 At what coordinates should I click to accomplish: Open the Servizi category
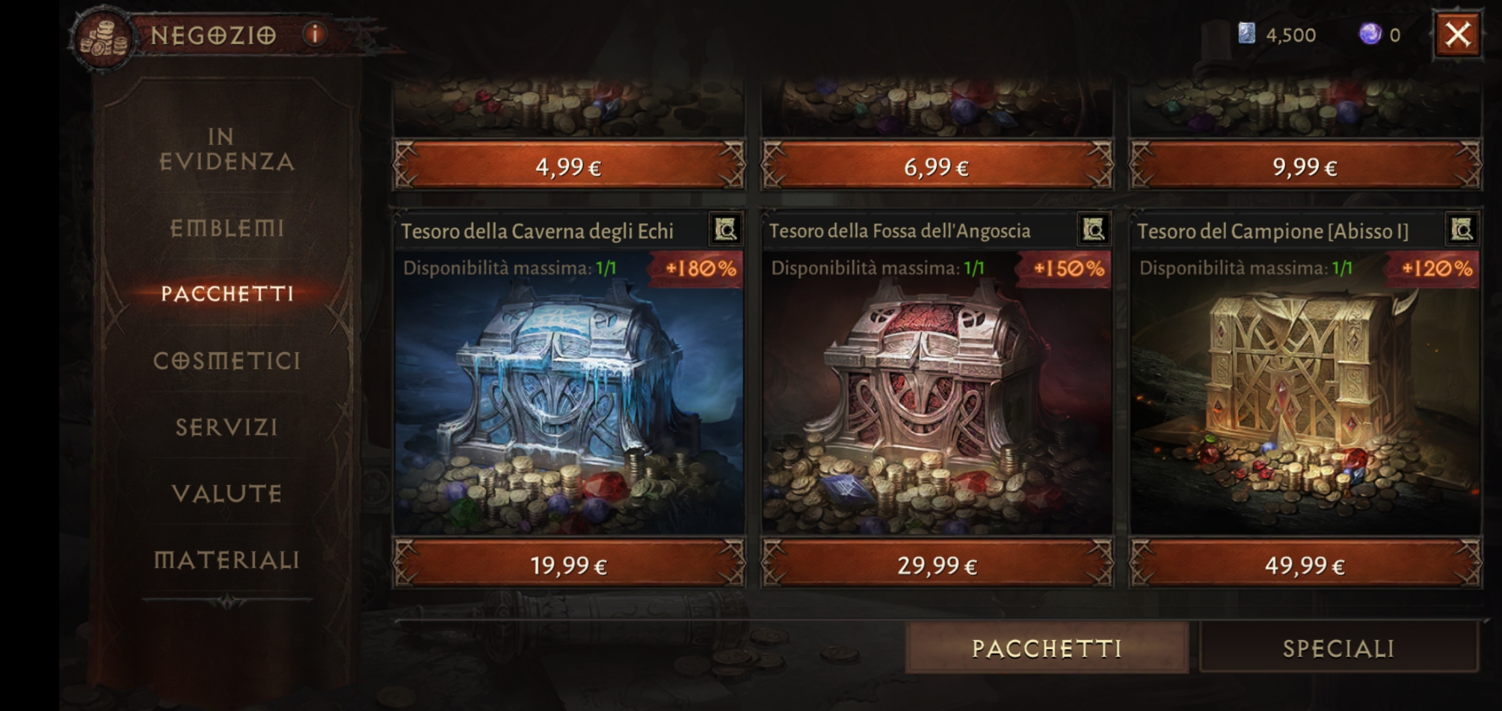(x=227, y=427)
